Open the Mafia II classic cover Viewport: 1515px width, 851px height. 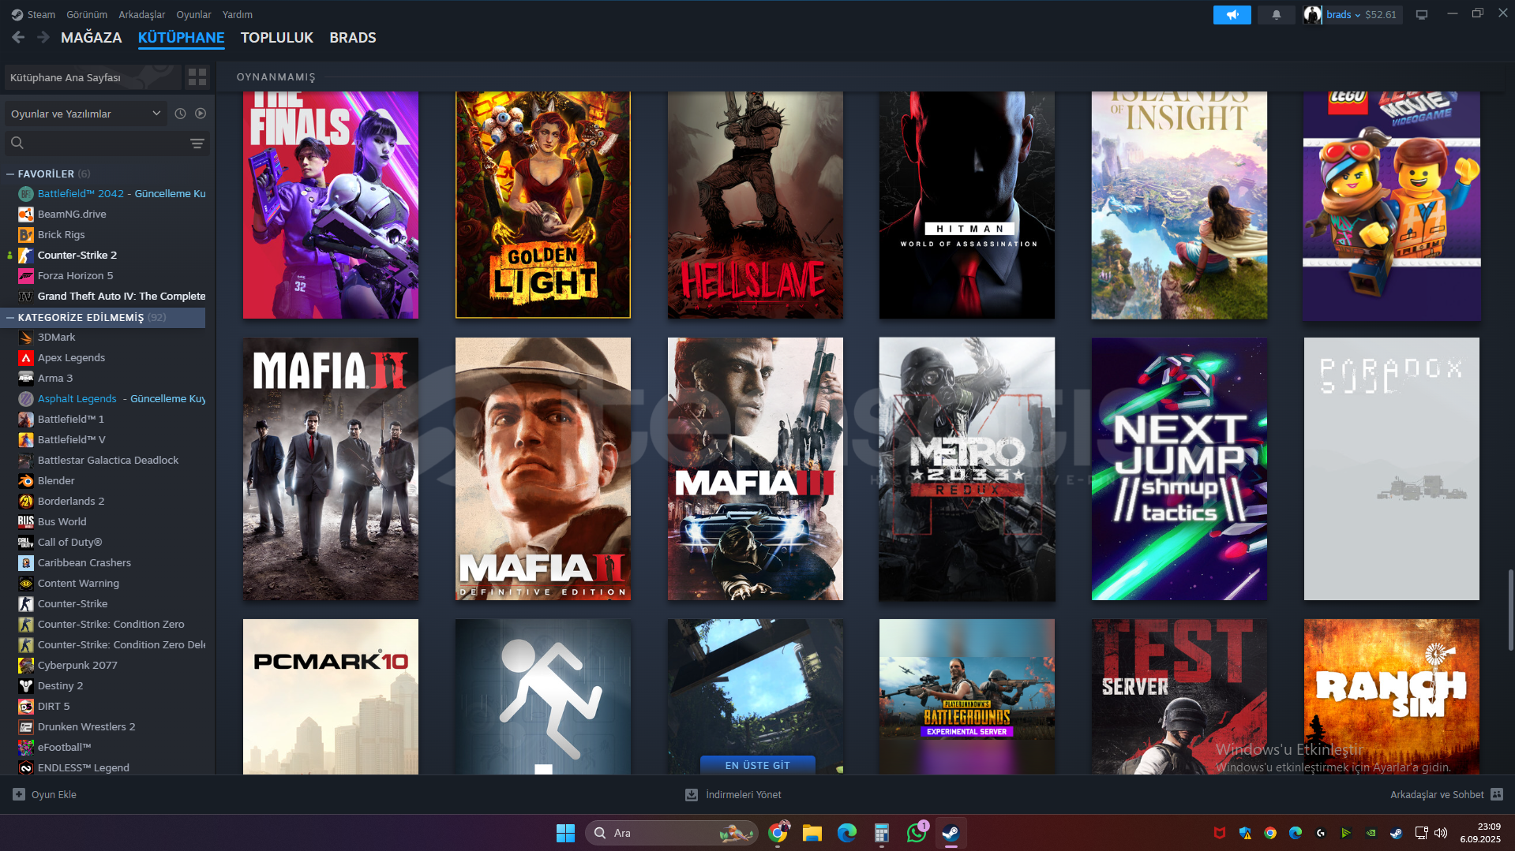click(331, 469)
